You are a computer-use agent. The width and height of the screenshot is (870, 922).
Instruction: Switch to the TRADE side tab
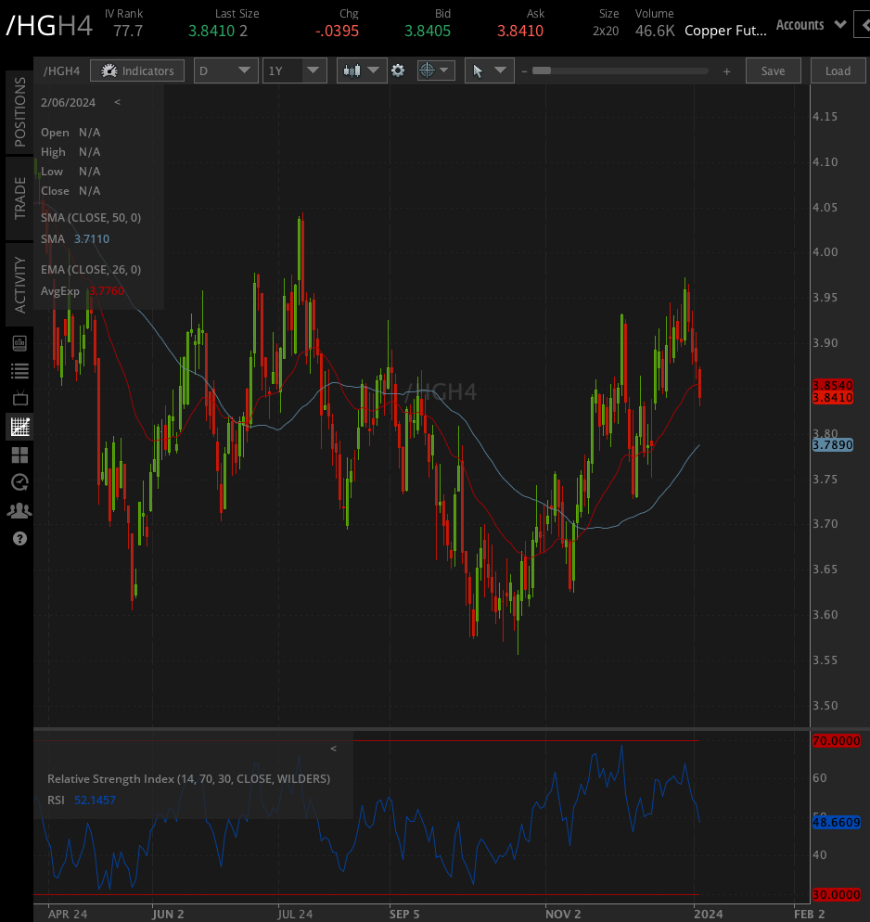(19, 198)
